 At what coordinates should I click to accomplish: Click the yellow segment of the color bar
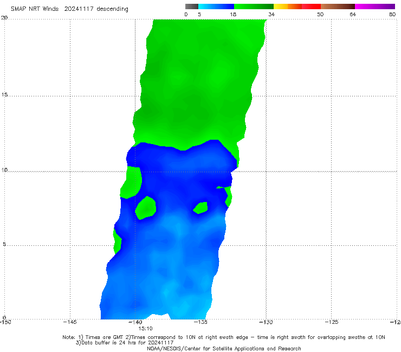[x=281, y=6]
